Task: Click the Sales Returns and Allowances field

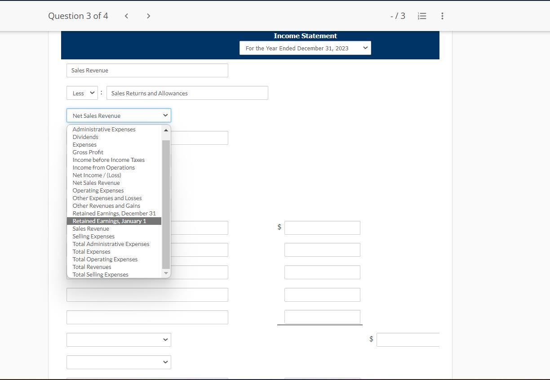Action: pyautogui.click(x=187, y=93)
